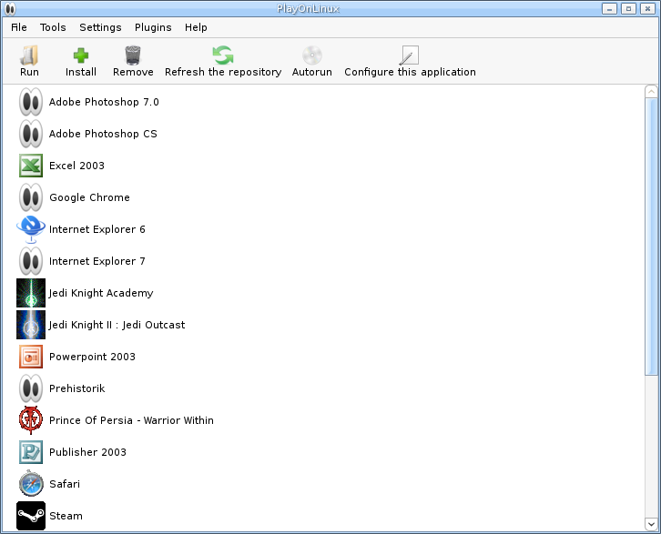Open the File menu
661x534 pixels.
pyautogui.click(x=19, y=27)
